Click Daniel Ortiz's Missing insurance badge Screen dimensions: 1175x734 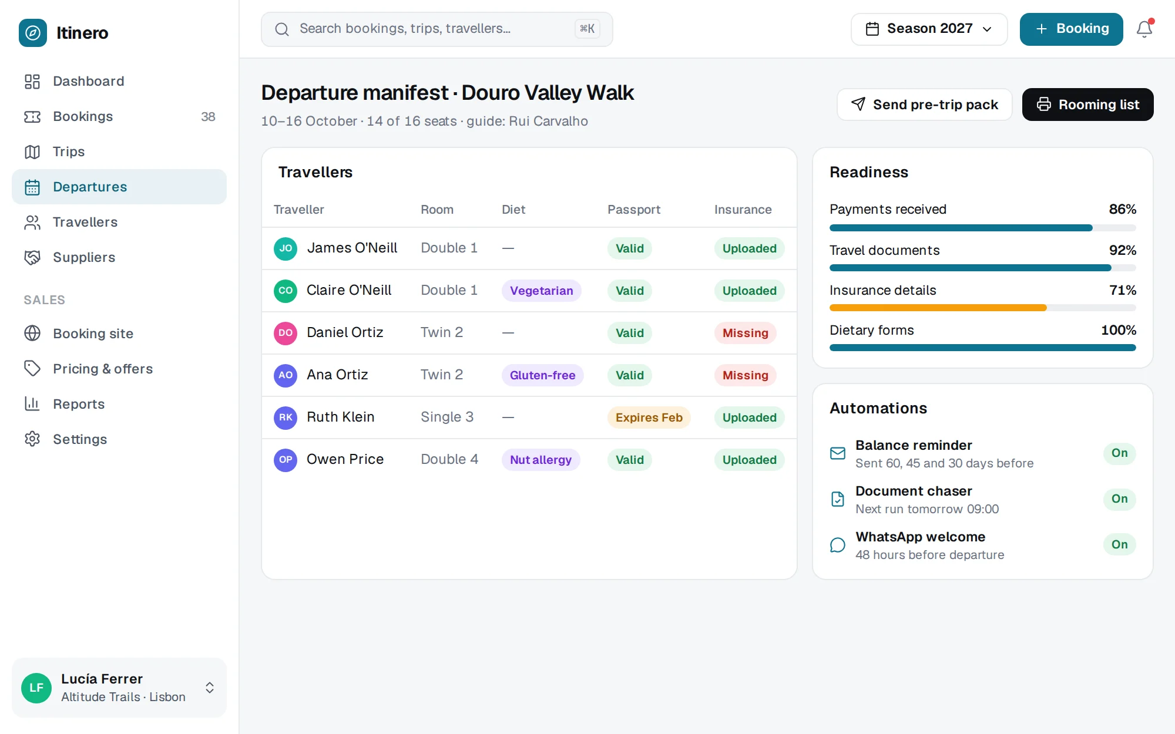(x=745, y=333)
